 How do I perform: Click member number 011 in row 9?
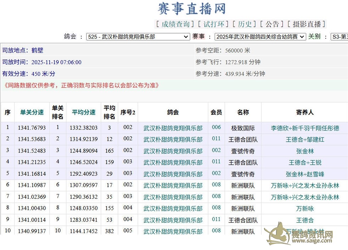[216, 219]
